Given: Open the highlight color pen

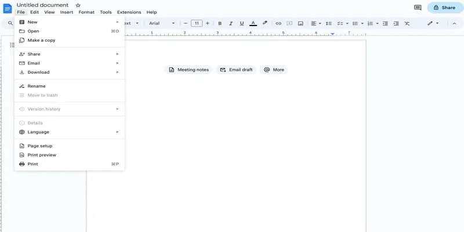Looking at the screenshot, I should (265, 23).
